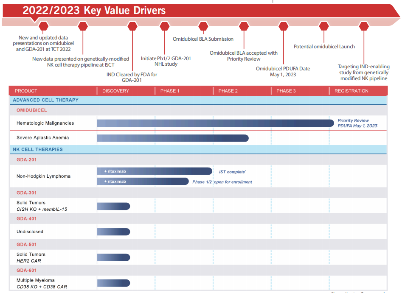405x293 pixels.
Task: Select the GDA-301 product heading
Action: coord(26,193)
